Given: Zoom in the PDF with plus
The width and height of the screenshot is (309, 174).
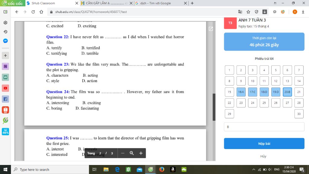Looking at the screenshot, I should coord(141,153).
